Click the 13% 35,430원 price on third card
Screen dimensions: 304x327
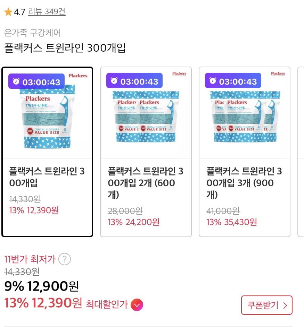tap(232, 222)
